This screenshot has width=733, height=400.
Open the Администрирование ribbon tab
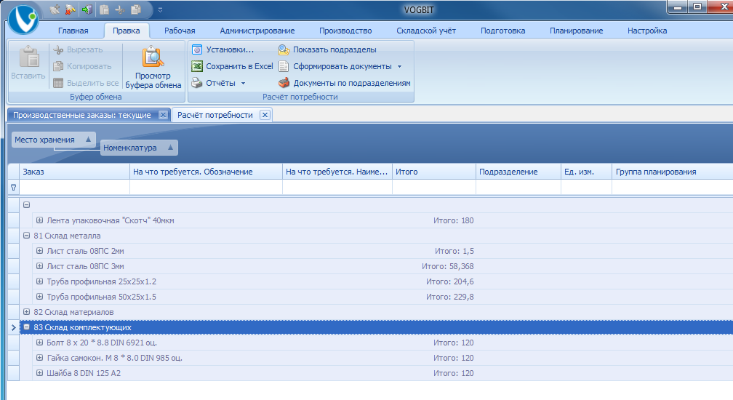point(257,31)
